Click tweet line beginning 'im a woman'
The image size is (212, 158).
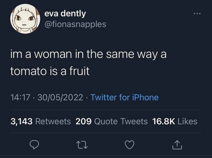tap(88, 54)
